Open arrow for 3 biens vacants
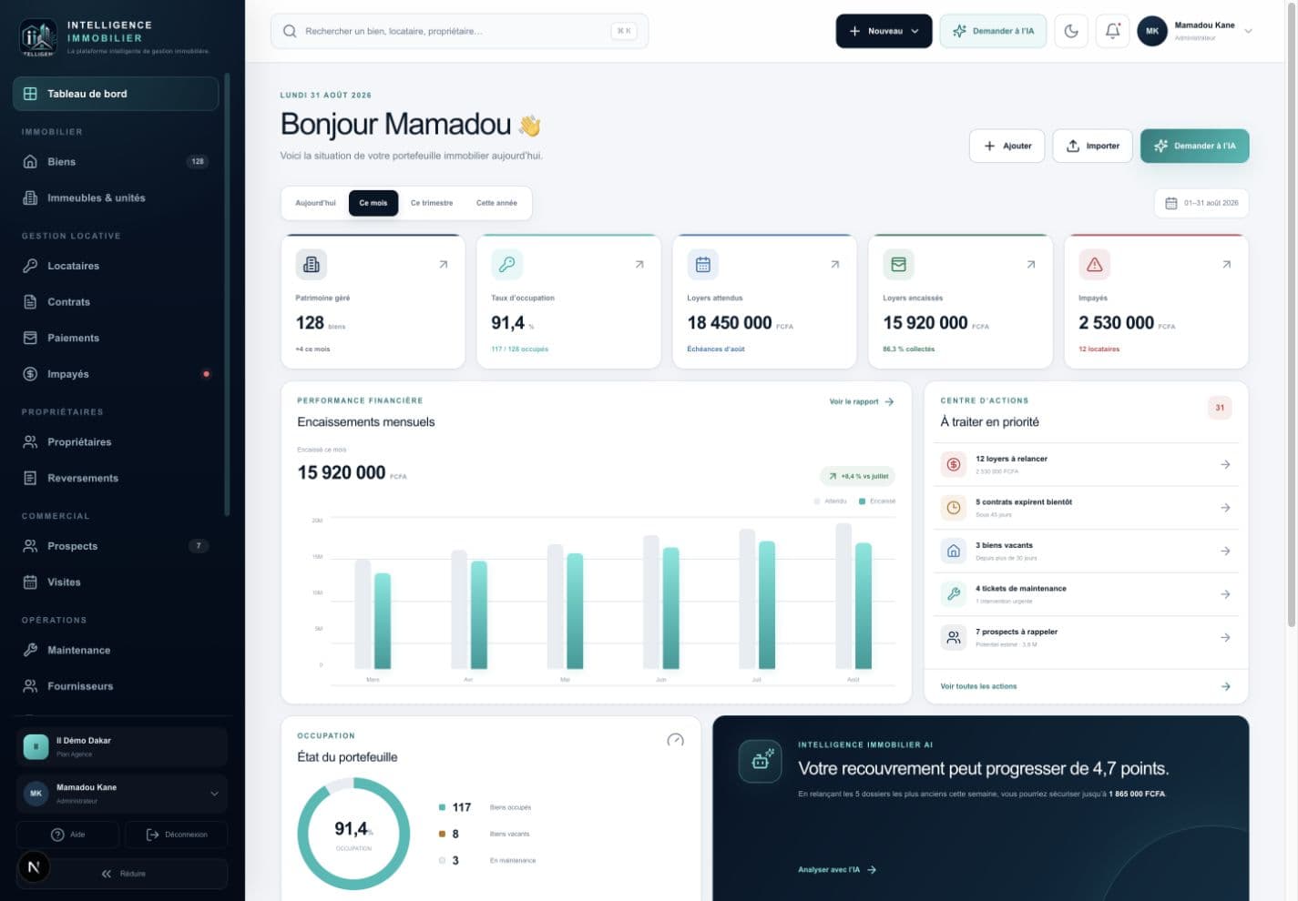 (x=1225, y=551)
